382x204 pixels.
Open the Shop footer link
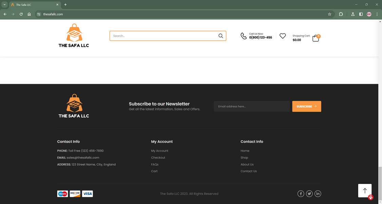(244, 158)
